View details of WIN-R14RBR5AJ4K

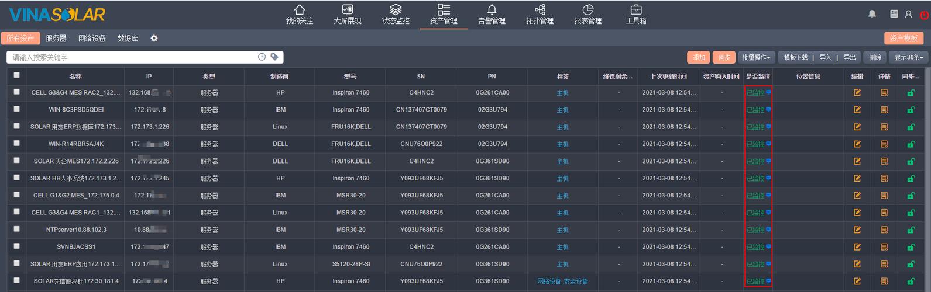coord(884,144)
